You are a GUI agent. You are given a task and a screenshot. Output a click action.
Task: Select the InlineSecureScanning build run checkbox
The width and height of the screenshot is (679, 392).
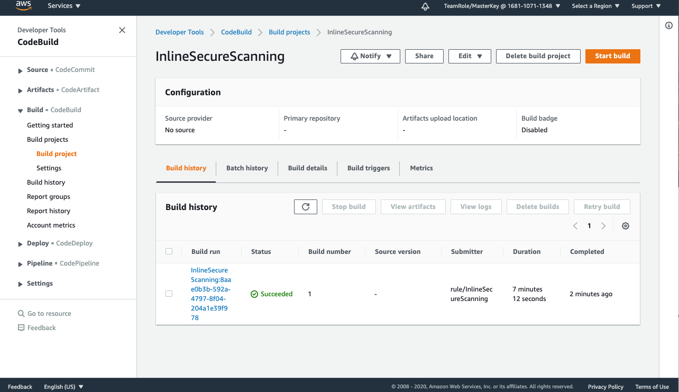tap(169, 294)
